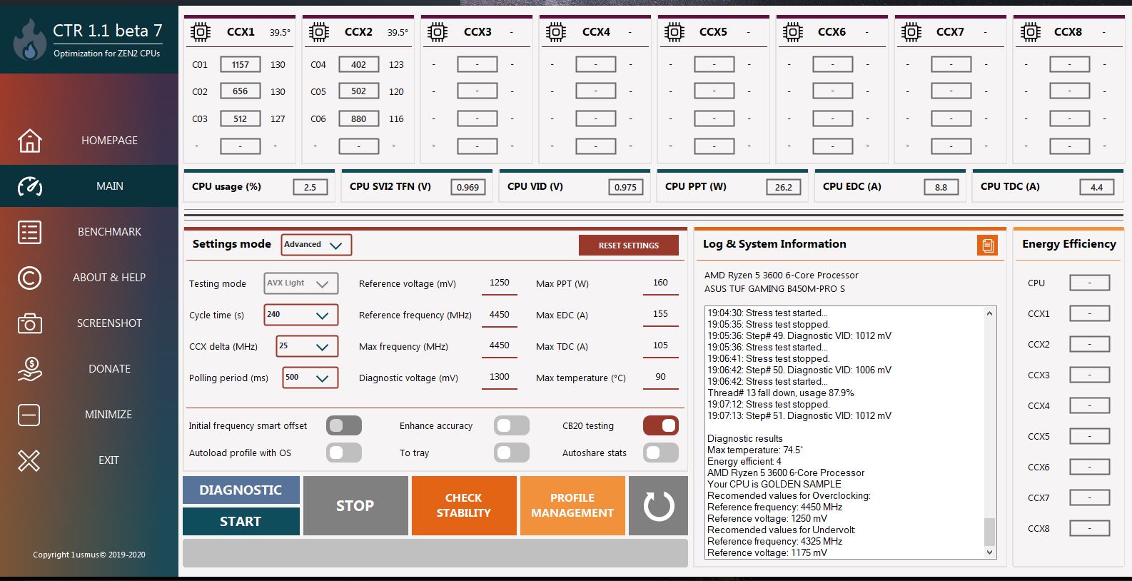Copy the log with the orange icon

[x=987, y=246]
